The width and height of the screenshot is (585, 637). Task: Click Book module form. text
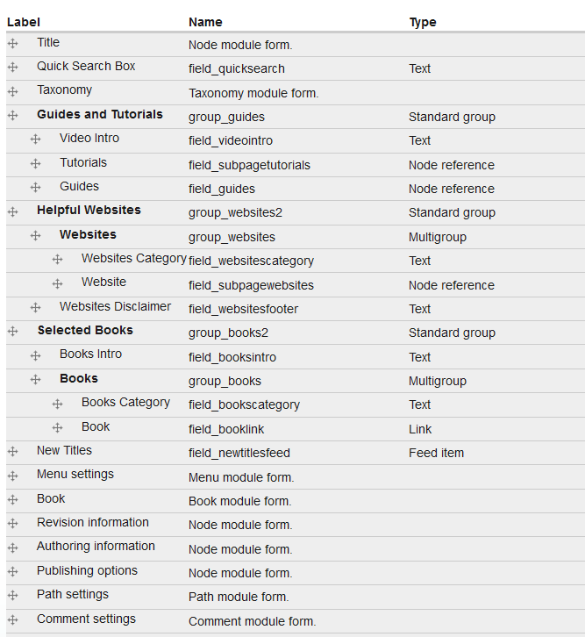tap(240, 501)
